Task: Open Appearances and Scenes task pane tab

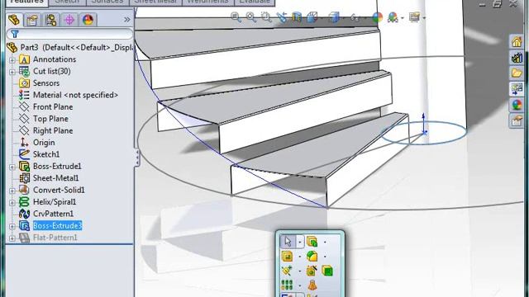Action: (517, 105)
